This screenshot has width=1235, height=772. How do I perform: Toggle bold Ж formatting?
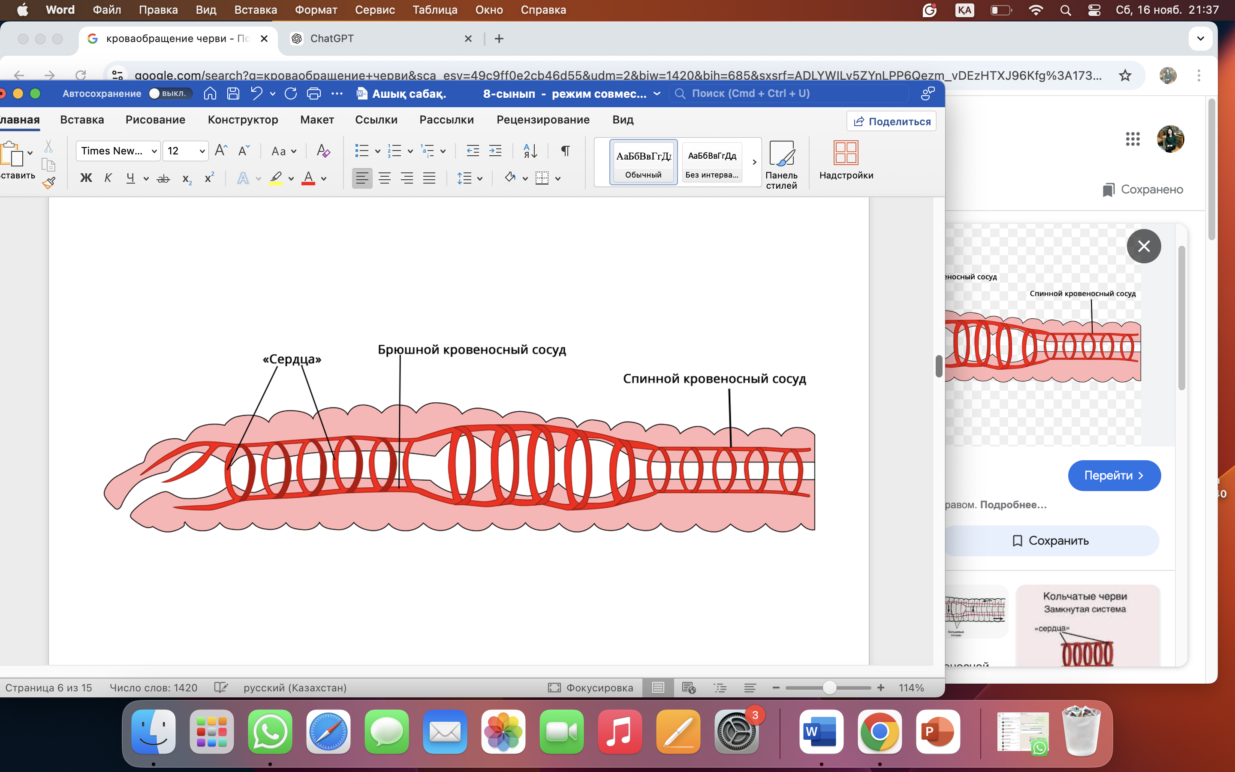86,178
